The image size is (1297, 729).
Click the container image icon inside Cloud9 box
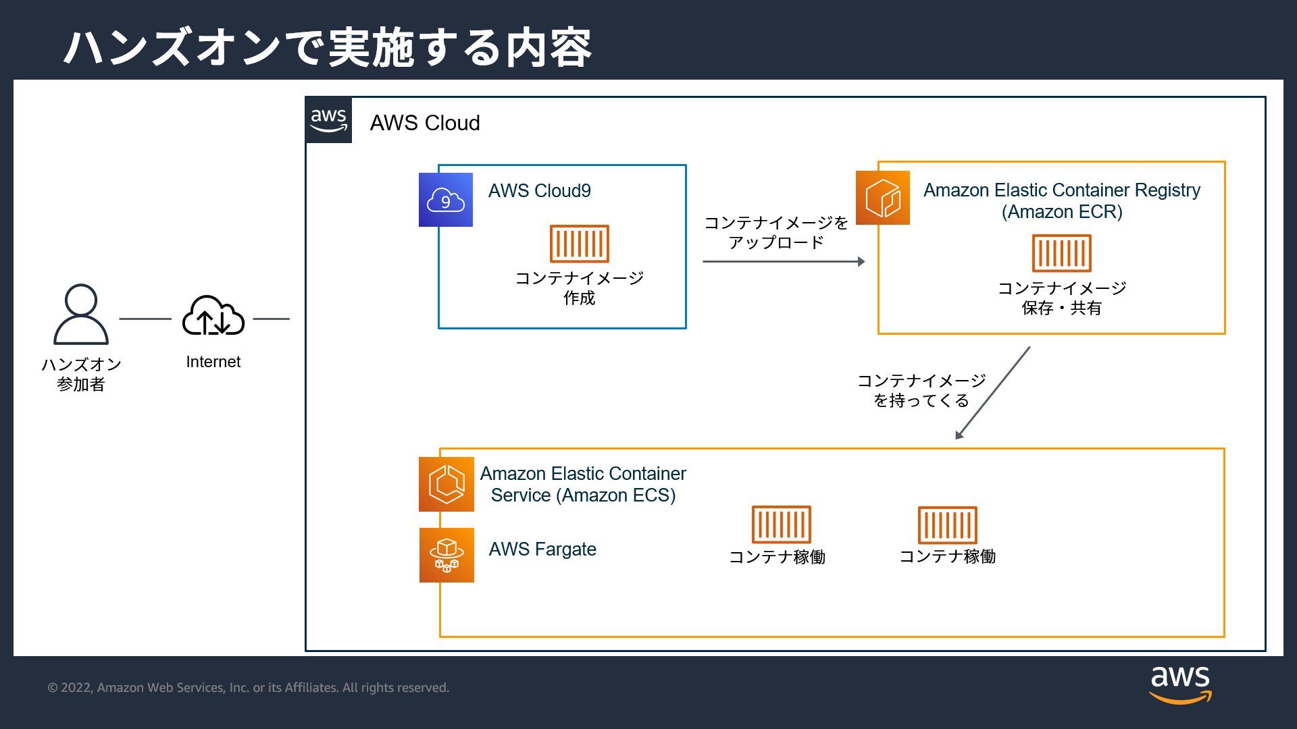pyautogui.click(x=579, y=244)
